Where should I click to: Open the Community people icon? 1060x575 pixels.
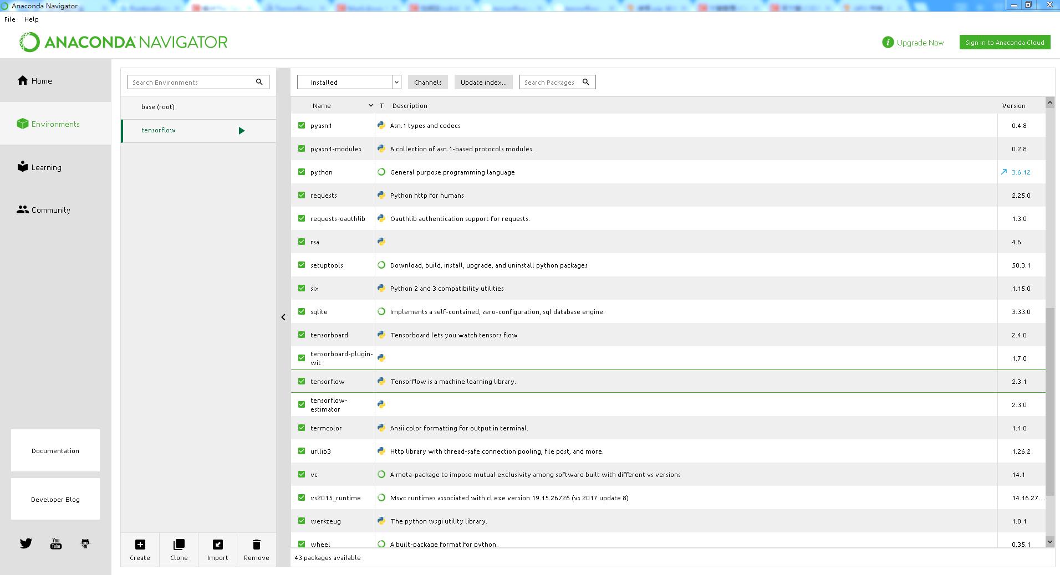22,209
